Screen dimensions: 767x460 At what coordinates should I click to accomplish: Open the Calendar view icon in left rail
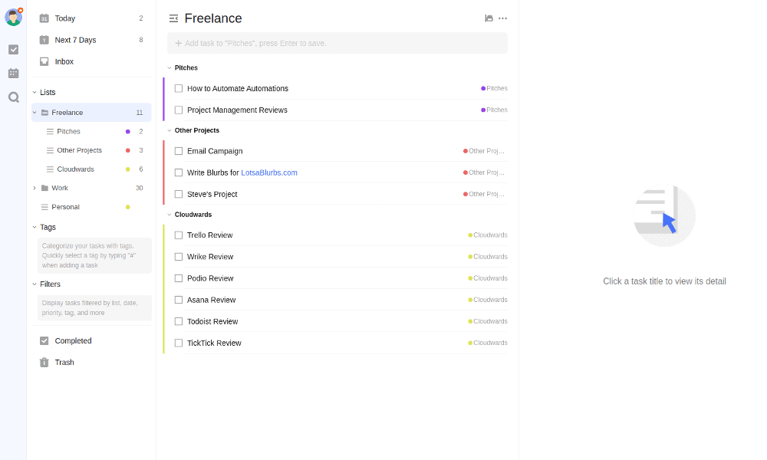(x=13, y=74)
